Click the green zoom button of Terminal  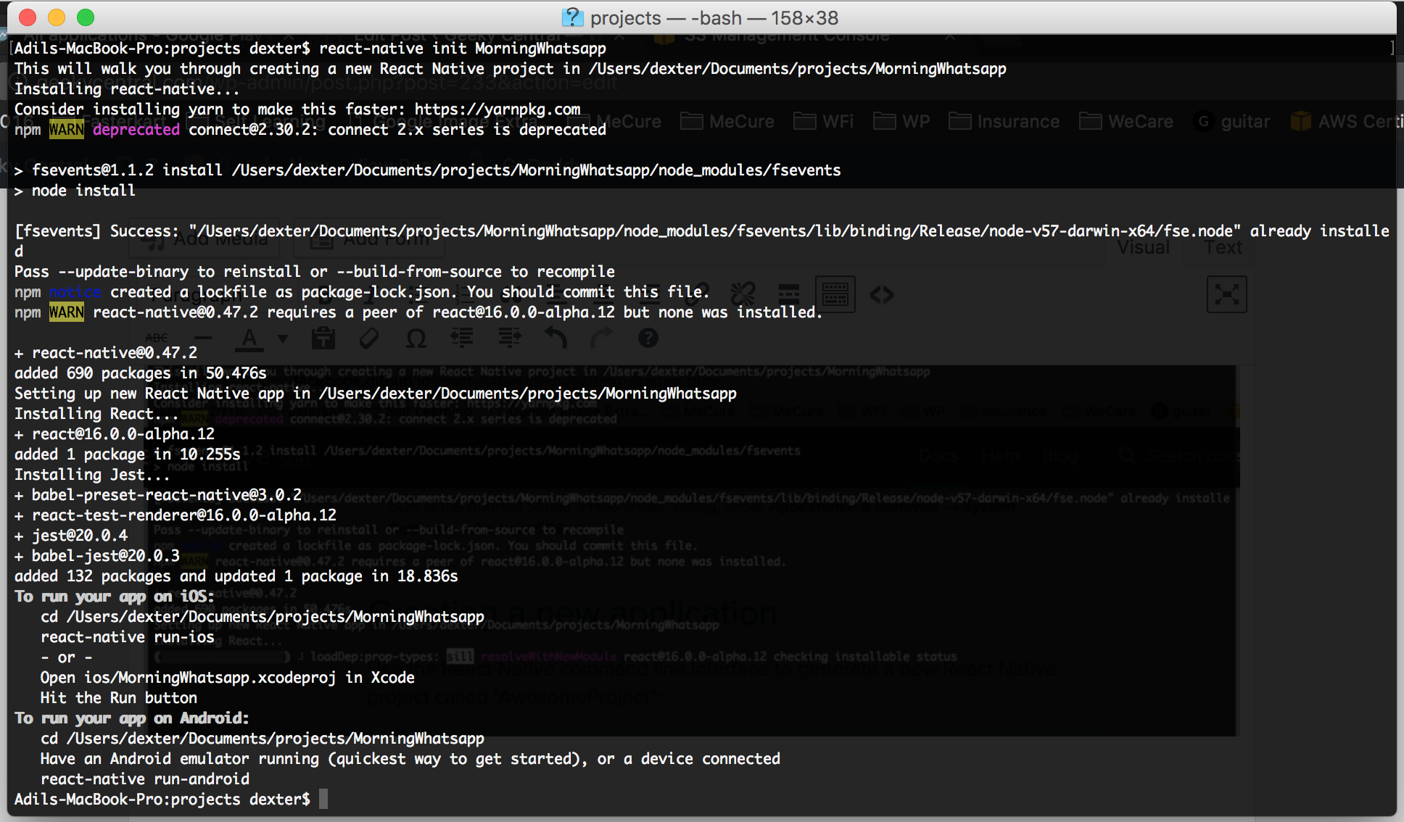click(86, 17)
